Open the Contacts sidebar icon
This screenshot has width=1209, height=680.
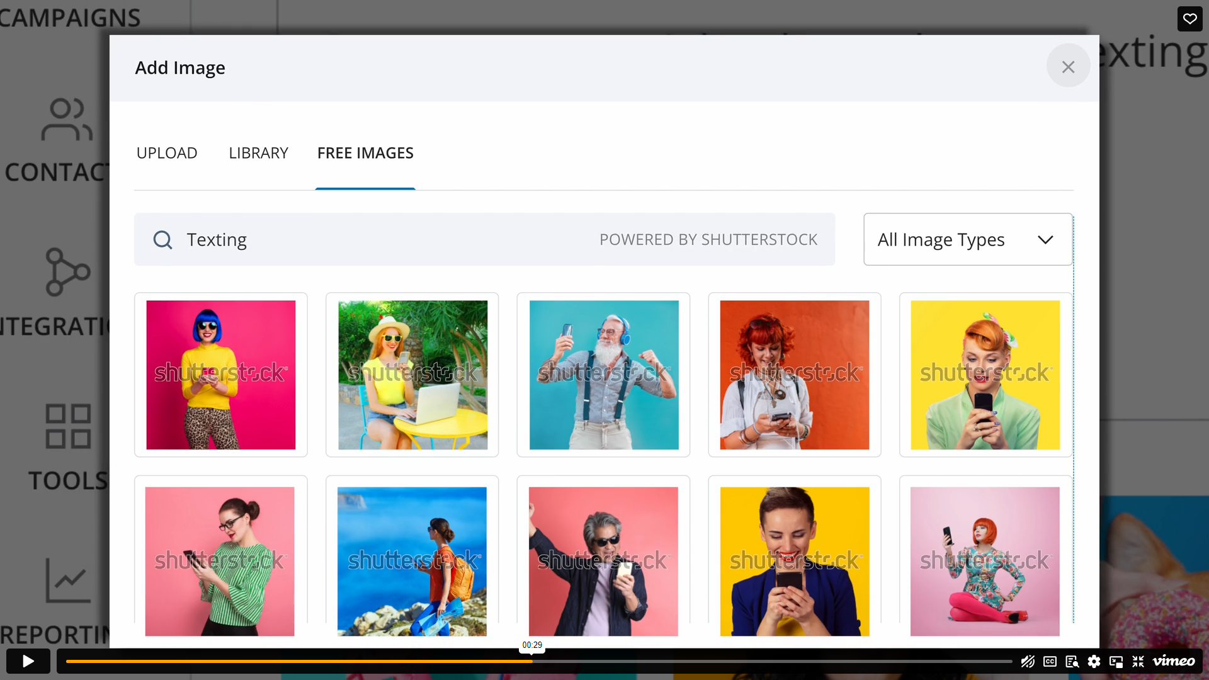click(x=67, y=120)
